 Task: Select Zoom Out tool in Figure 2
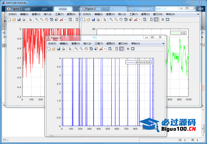(116, 20)
